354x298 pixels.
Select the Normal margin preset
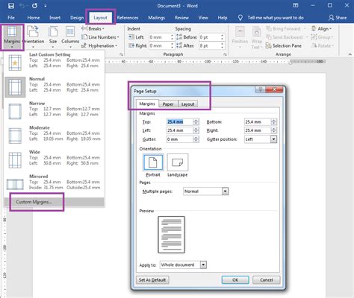pos(55,86)
